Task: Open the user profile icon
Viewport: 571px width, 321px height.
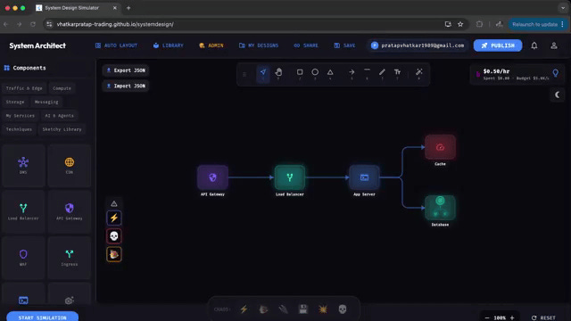Action: click(x=554, y=45)
